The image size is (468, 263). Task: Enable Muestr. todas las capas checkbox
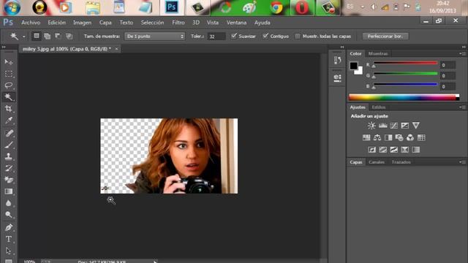[x=298, y=36]
